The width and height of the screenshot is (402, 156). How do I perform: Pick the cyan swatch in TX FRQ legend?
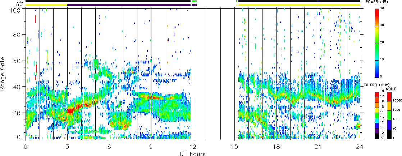click(x=377, y=120)
